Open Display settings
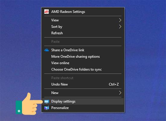This screenshot has height=121, width=166. click(83, 101)
